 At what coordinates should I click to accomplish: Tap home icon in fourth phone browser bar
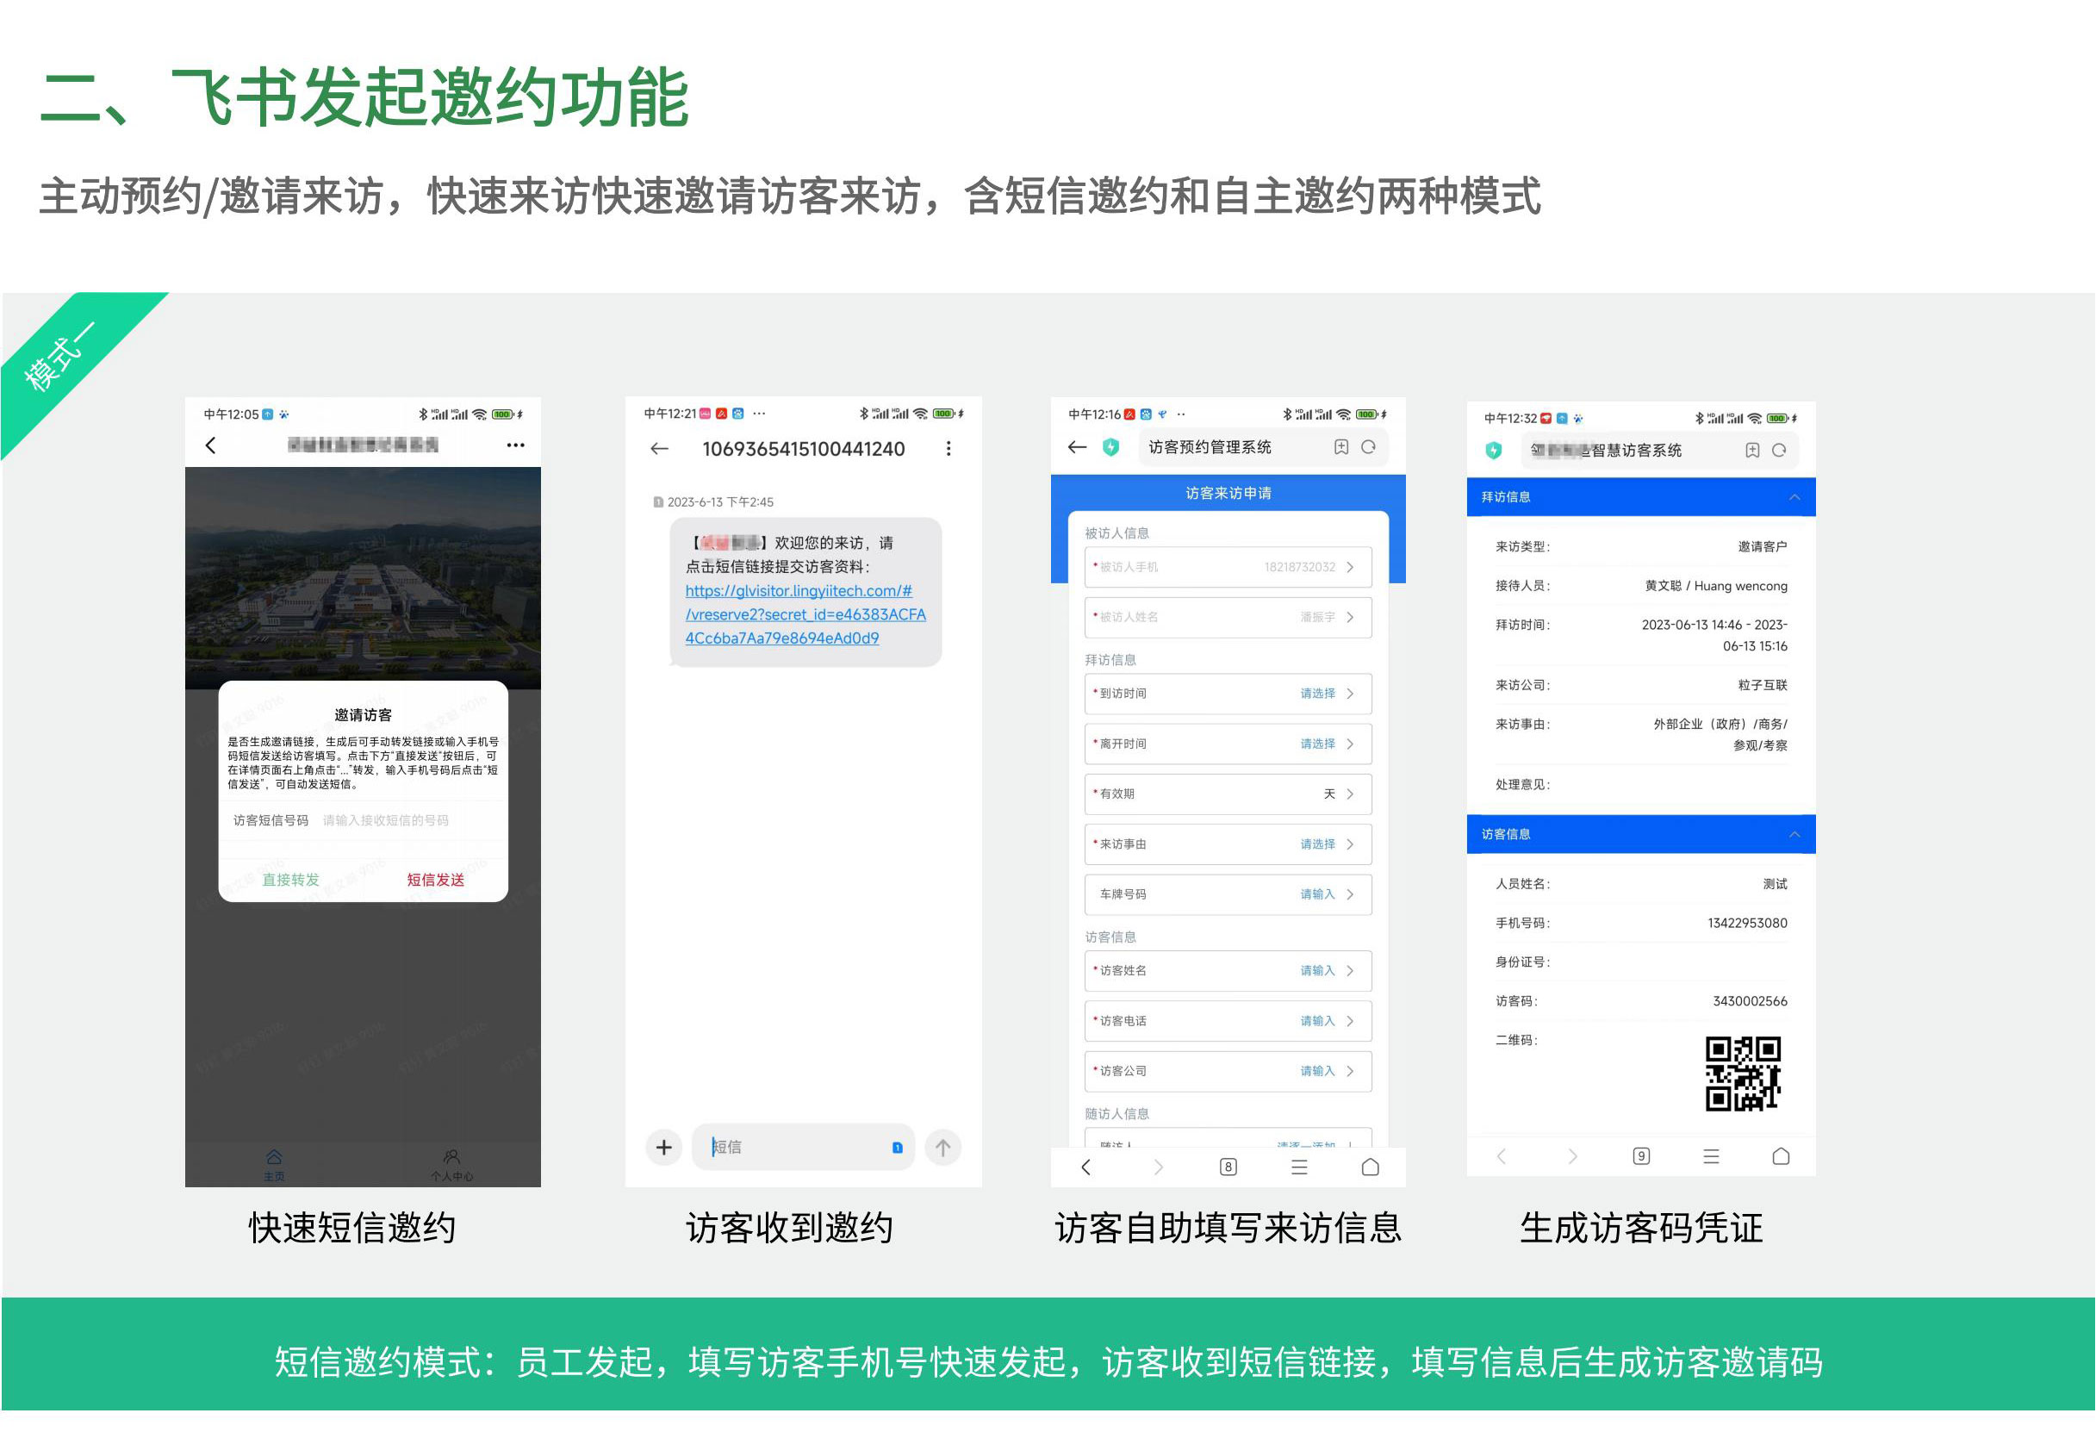point(1781,1156)
